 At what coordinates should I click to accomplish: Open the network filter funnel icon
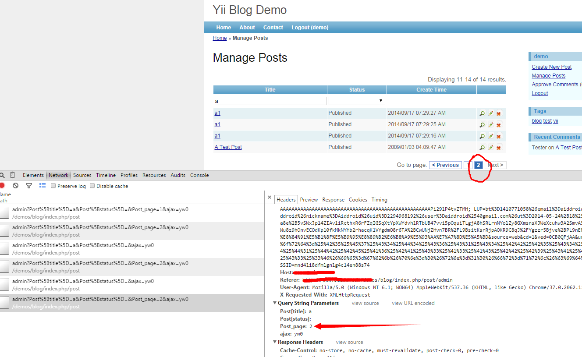click(x=29, y=186)
